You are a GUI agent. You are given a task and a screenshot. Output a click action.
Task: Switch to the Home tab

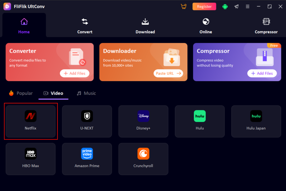coord(24,25)
